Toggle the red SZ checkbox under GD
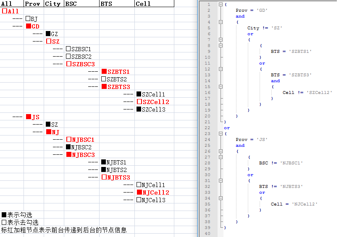 [x=49, y=41]
